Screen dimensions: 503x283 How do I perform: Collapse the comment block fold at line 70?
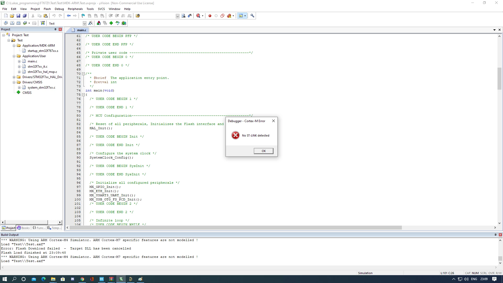point(83,74)
